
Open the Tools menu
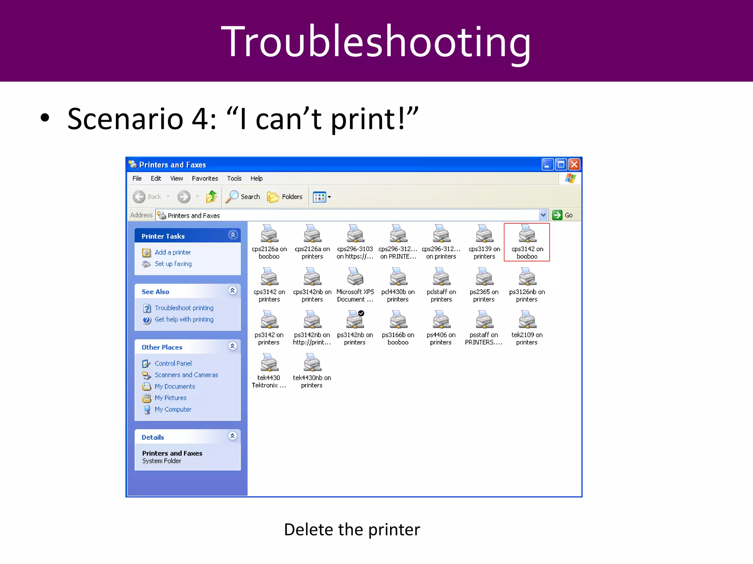[x=234, y=178]
